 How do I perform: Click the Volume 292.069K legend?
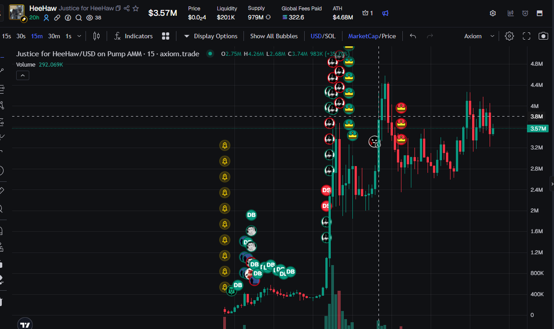pos(40,65)
